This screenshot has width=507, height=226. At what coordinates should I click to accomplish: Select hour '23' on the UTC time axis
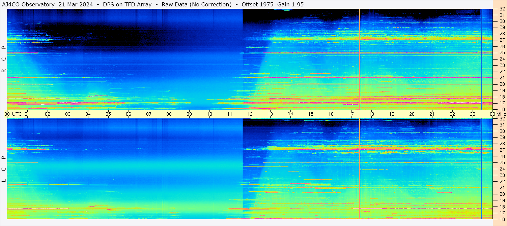(473, 114)
